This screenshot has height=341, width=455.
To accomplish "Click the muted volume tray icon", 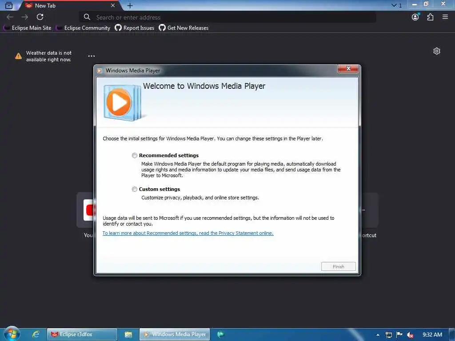I will pos(410,335).
